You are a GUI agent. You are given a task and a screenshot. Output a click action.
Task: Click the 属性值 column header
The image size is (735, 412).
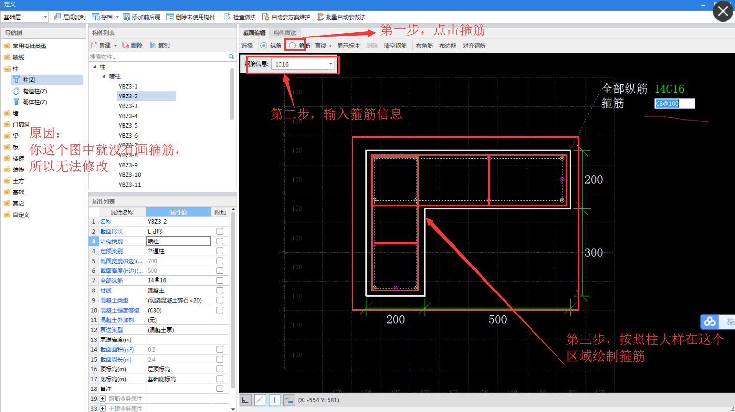tap(178, 212)
